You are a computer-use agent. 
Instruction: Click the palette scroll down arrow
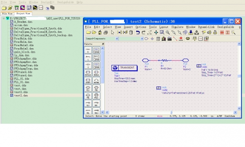coord(102,112)
